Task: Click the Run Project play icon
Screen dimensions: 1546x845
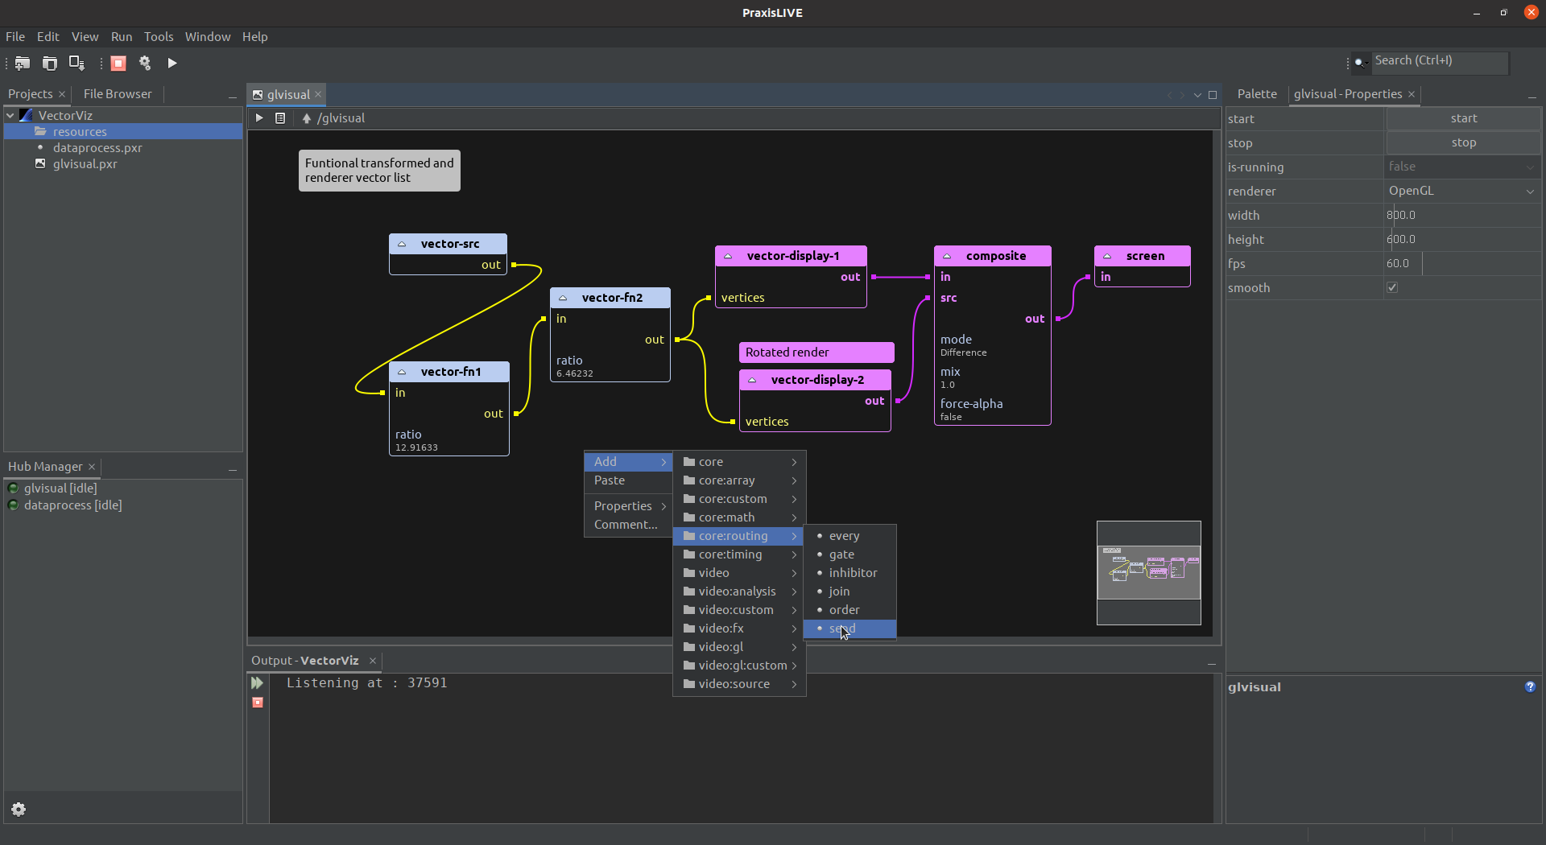Action: click(172, 63)
